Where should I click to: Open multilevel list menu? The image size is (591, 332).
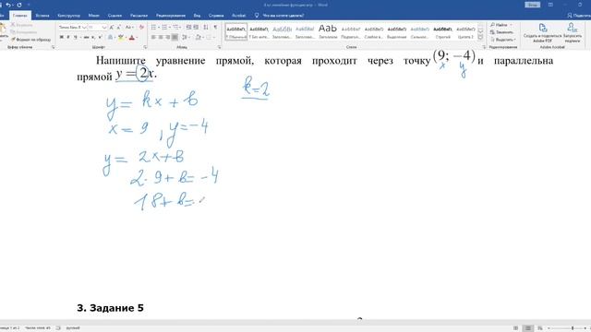tap(176, 28)
